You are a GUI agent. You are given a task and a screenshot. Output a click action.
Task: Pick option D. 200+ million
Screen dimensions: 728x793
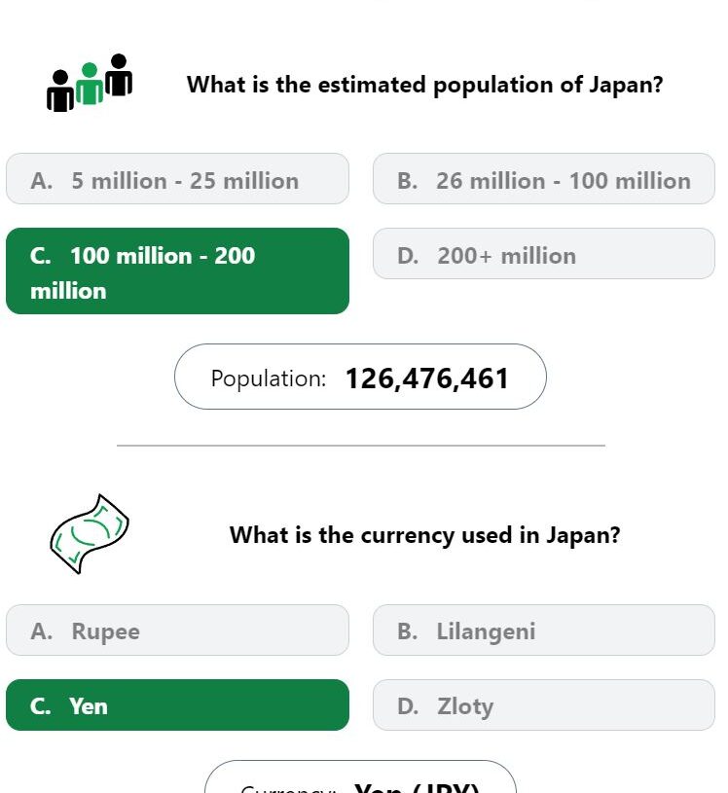pos(544,253)
